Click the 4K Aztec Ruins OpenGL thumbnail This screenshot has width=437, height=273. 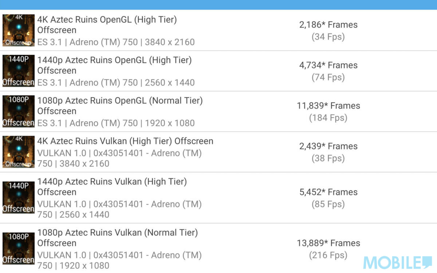click(x=19, y=30)
